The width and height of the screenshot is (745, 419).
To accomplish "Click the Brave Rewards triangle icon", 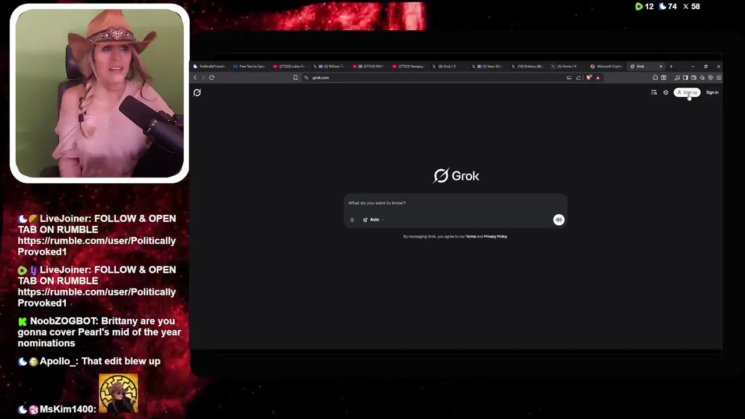I will (598, 77).
